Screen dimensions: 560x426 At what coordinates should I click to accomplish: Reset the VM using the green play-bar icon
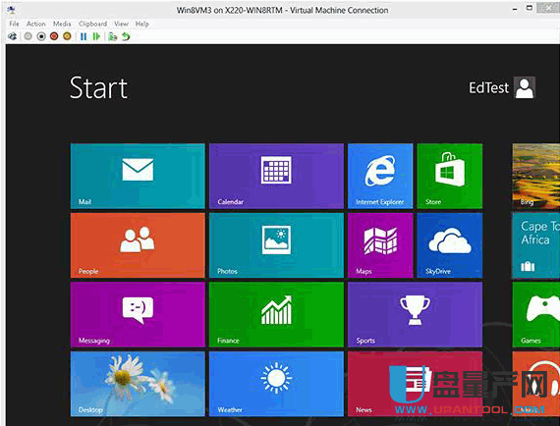[x=96, y=36]
